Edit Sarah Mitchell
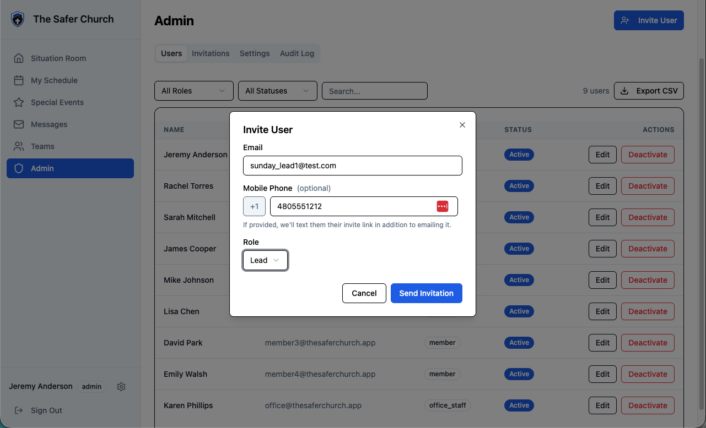Screen dimensions: 706x428 tap(603, 217)
